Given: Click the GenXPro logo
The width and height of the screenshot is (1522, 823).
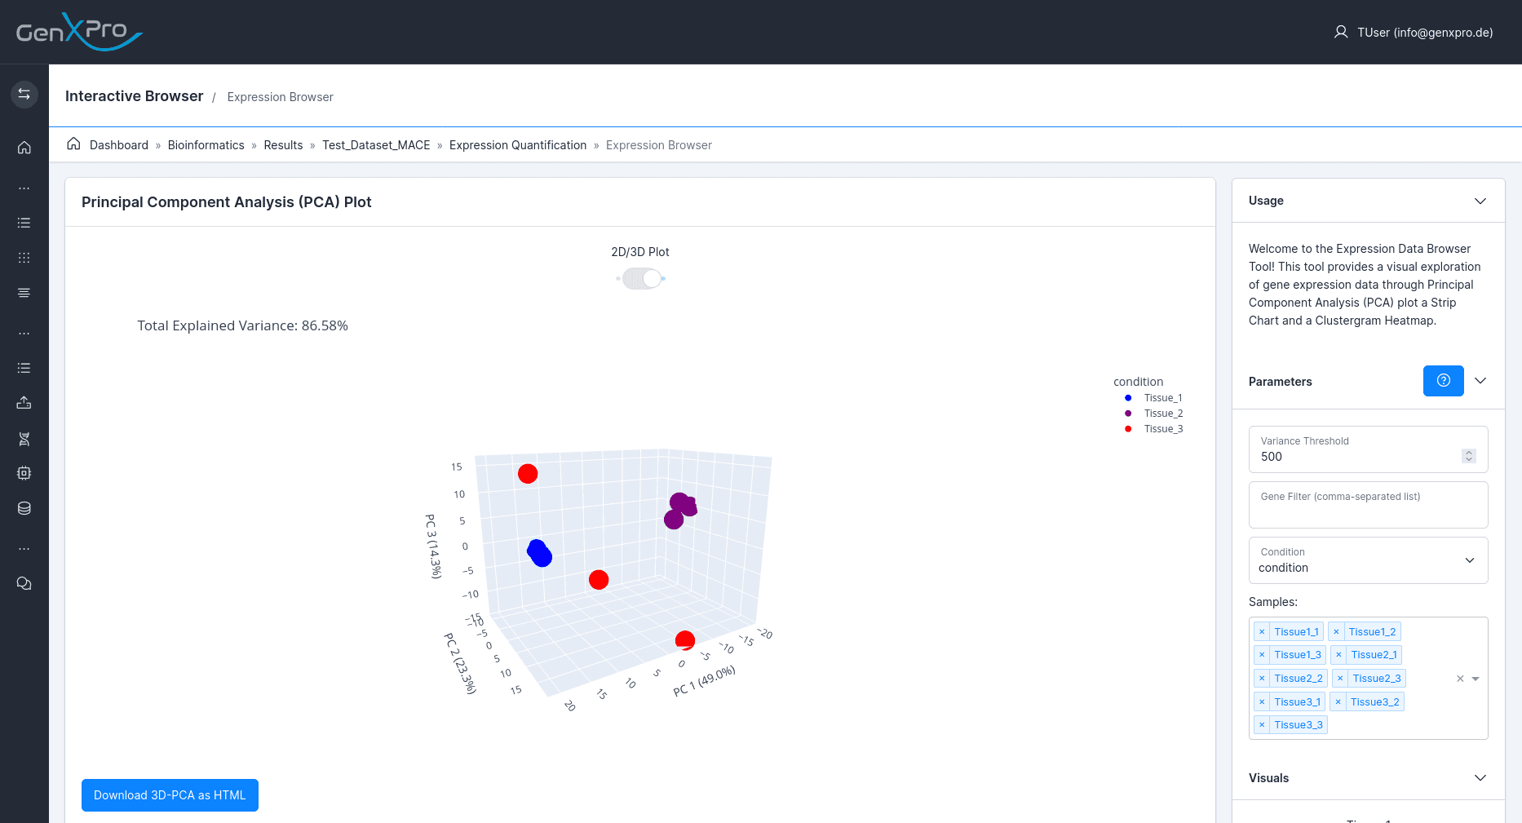Looking at the screenshot, I should 79,32.
